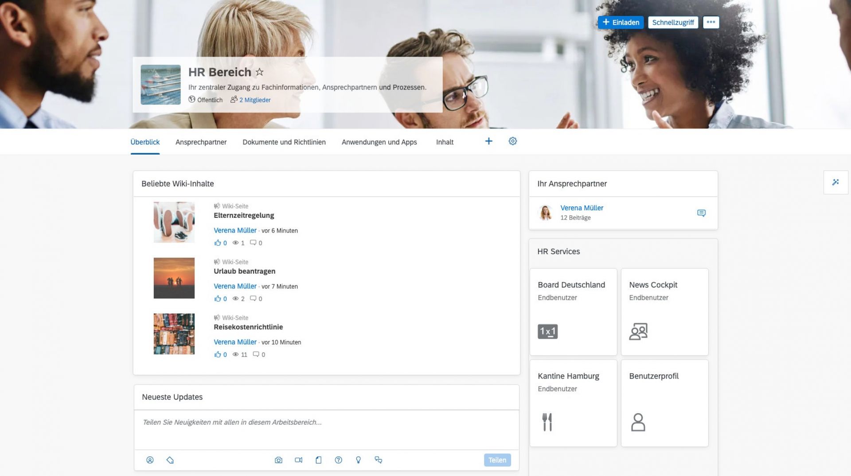Click the magic wand edit icon
Screen dimensions: 851x476
pyautogui.click(x=835, y=182)
